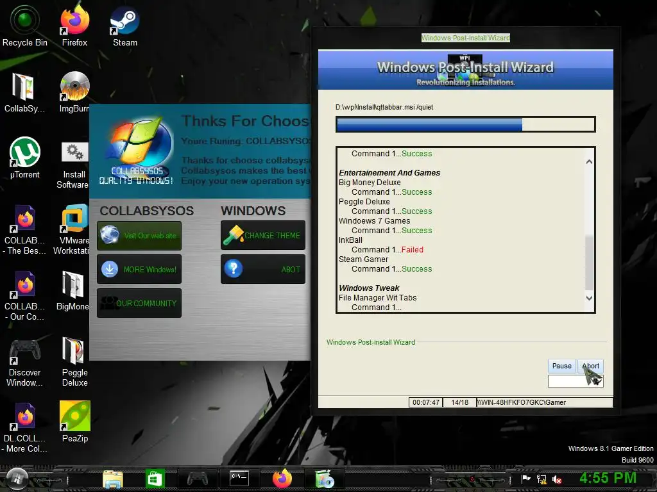Open the Recycle Bin desktop icon
The width and height of the screenshot is (657, 492).
(25, 26)
